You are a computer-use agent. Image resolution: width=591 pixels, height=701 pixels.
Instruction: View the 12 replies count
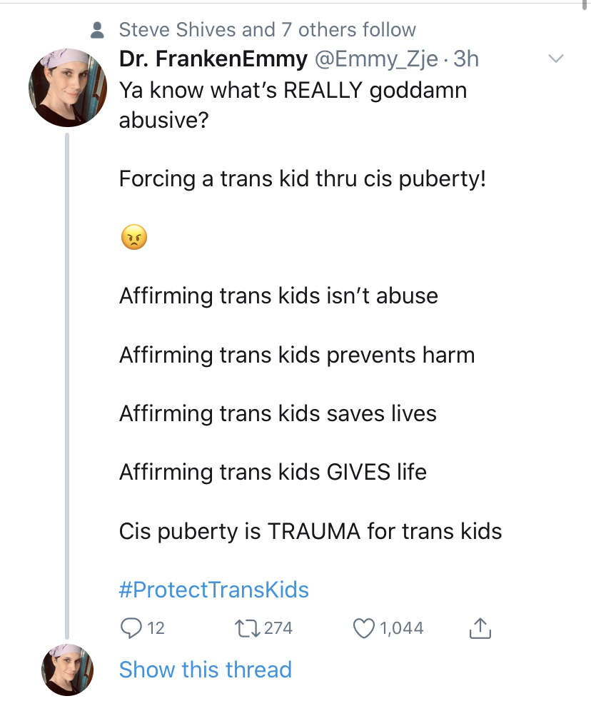156,628
